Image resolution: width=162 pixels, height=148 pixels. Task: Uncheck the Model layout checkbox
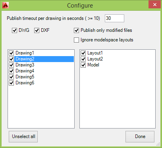point(83,65)
